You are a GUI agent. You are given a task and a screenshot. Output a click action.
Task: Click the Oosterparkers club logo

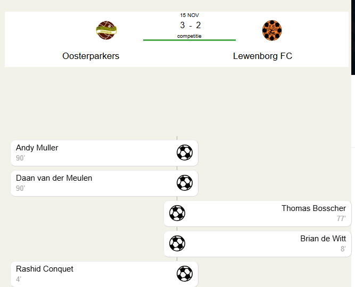coord(106,30)
